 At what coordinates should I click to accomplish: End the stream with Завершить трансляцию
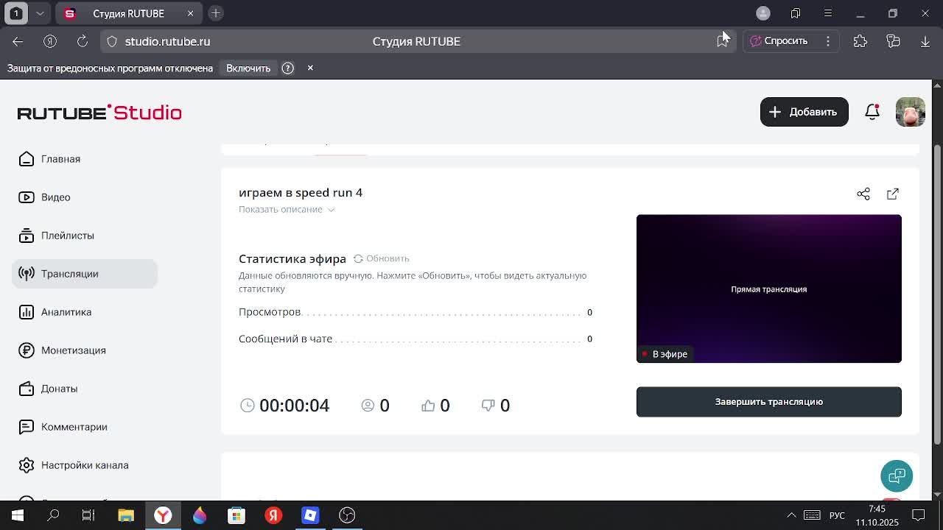[x=768, y=402]
